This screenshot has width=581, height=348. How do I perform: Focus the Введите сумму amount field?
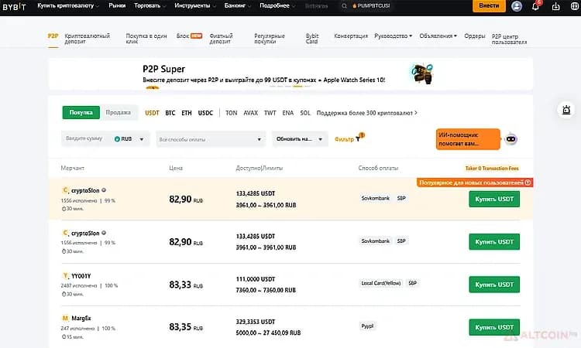[x=86, y=138]
